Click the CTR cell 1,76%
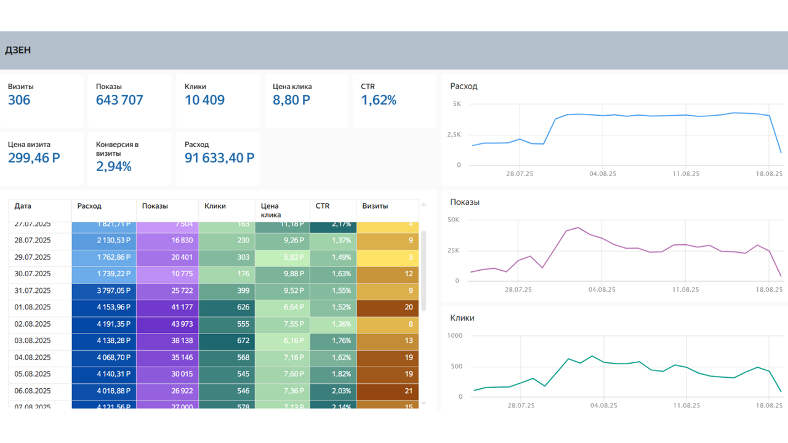Image resolution: width=788 pixels, height=443 pixels. coord(334,341)
